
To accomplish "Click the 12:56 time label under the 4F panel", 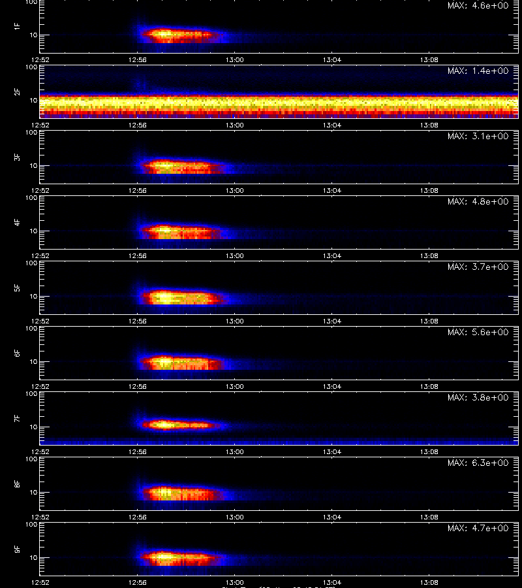I will pos(138,255).
